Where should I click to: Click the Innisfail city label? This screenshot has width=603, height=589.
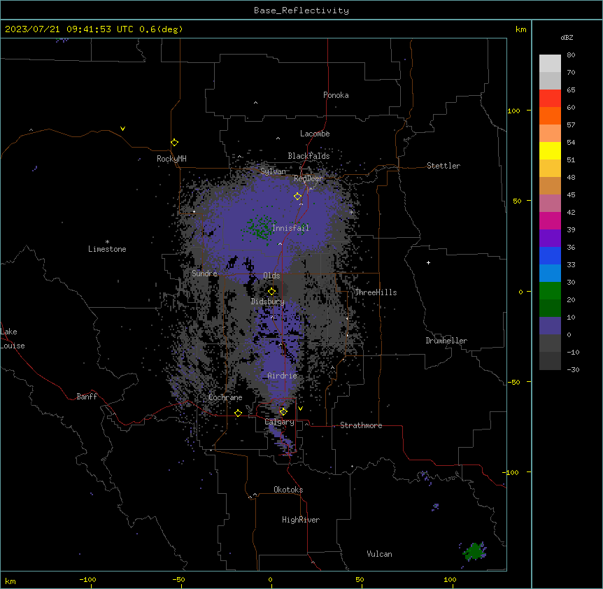[x=290, y=228]
